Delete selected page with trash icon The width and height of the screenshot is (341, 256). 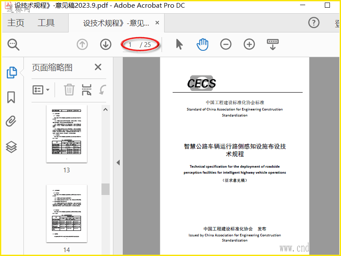[69, 90]
